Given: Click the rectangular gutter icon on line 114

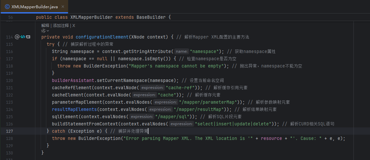Looking at the screenshot, I should [x=28, y=37].
